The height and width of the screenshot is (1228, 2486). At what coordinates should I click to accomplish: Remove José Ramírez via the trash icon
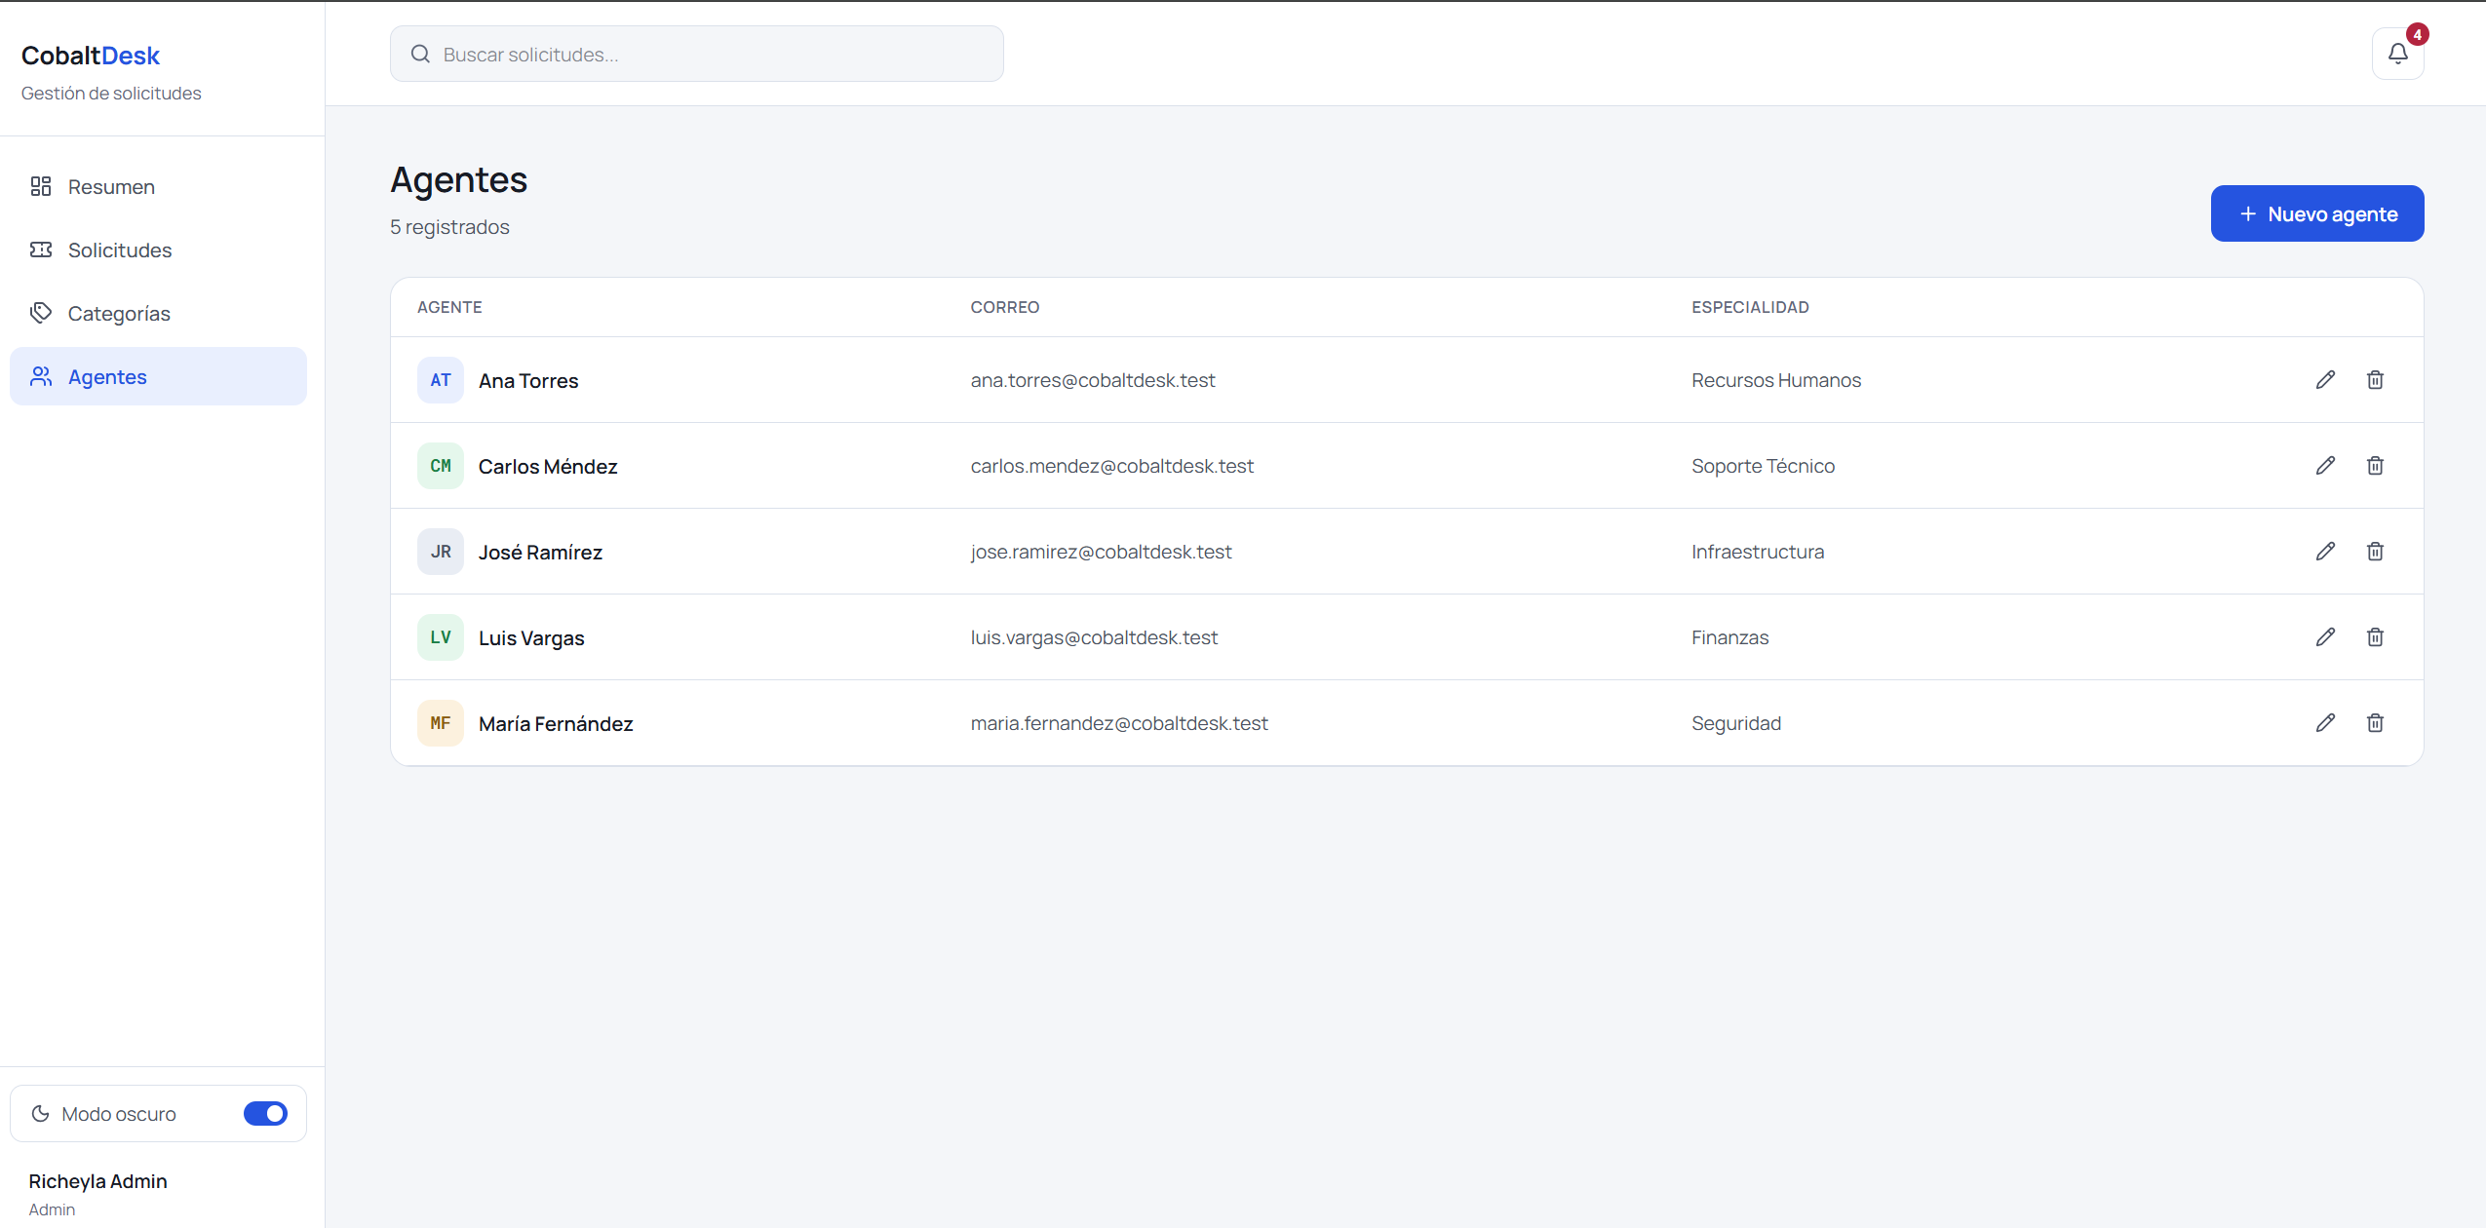2375,552
